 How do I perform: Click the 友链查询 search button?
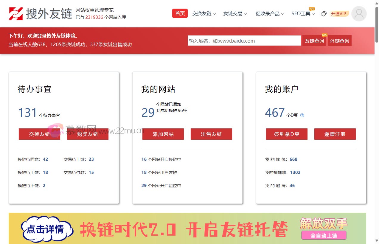pos(314,41)
